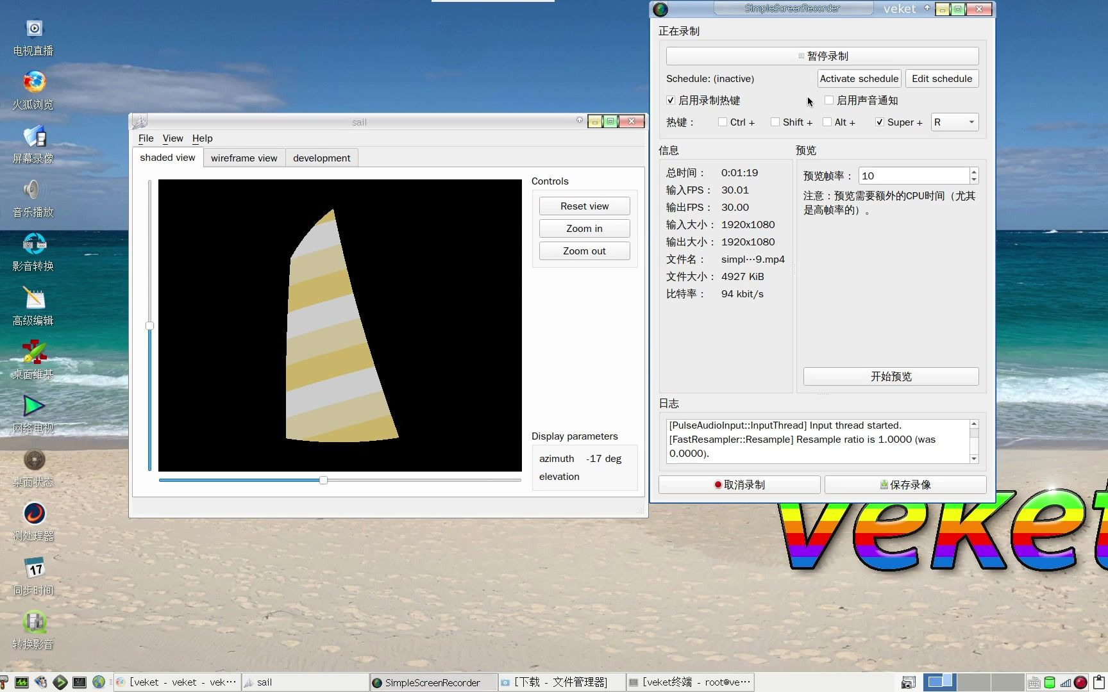
Task: Open the terminal launcher in taskbar
Action: [x=80, y=682]
